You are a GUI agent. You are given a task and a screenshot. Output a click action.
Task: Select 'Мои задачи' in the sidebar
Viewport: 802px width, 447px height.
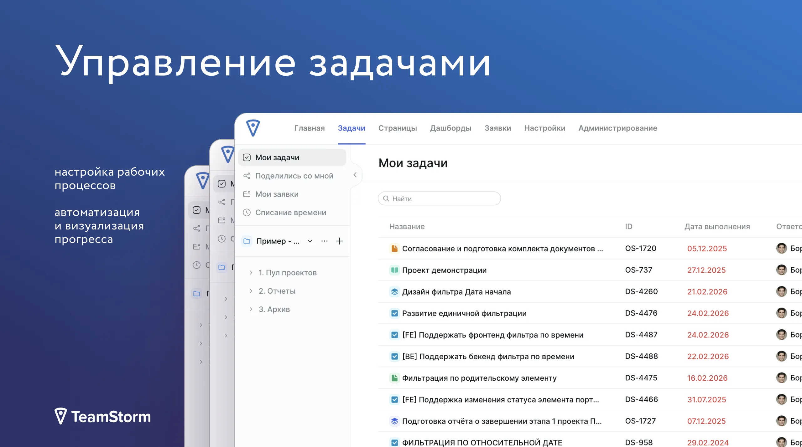pos(277,157)
